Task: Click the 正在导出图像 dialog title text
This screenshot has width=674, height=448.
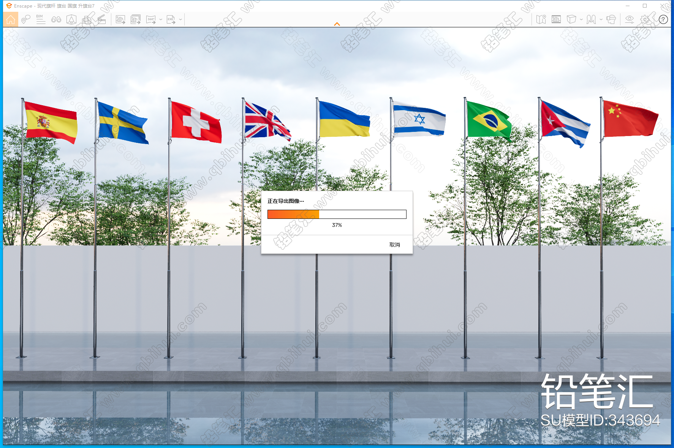Action: pyautogui.click(x=286, y=201)
